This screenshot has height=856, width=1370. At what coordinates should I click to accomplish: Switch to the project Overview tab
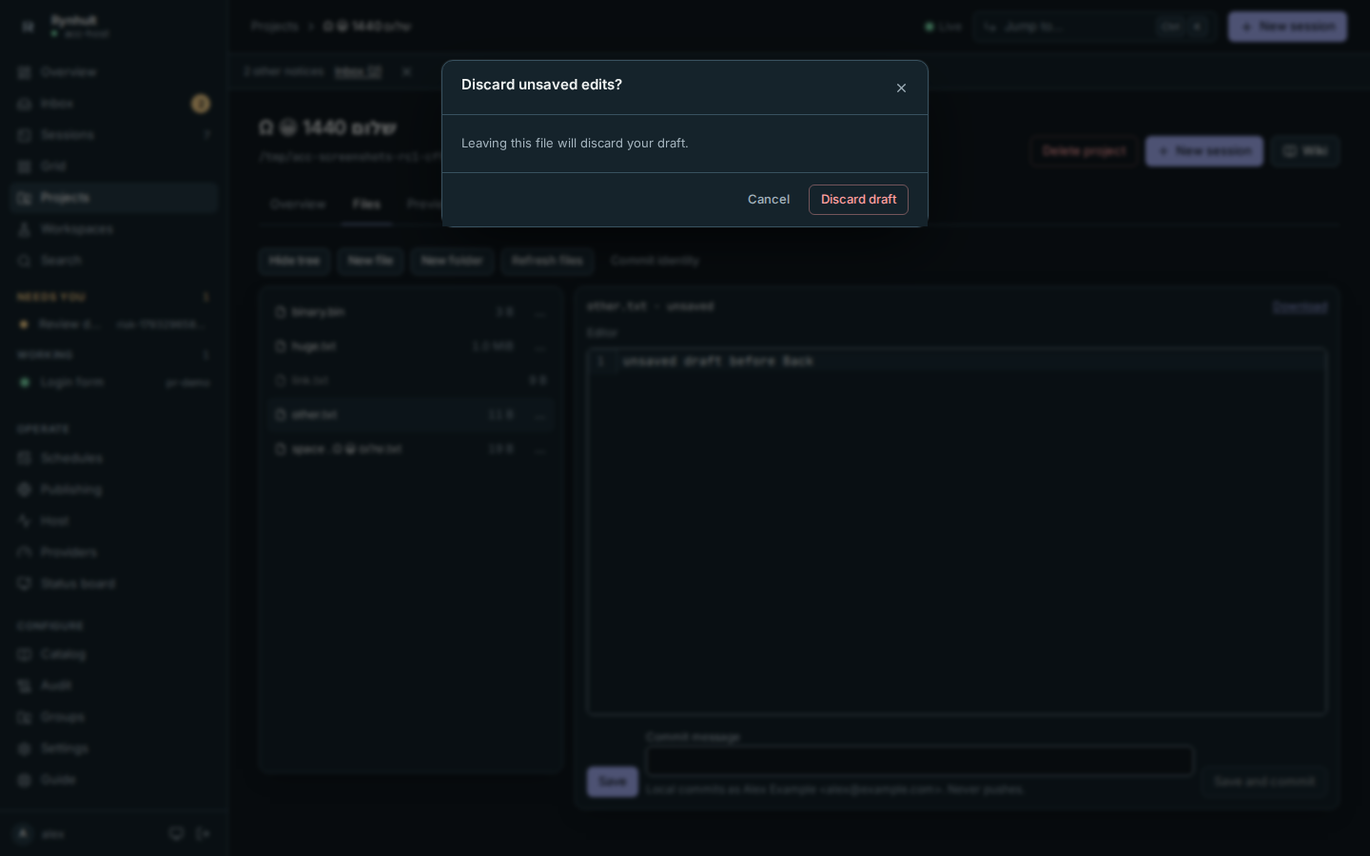[298, 204]
